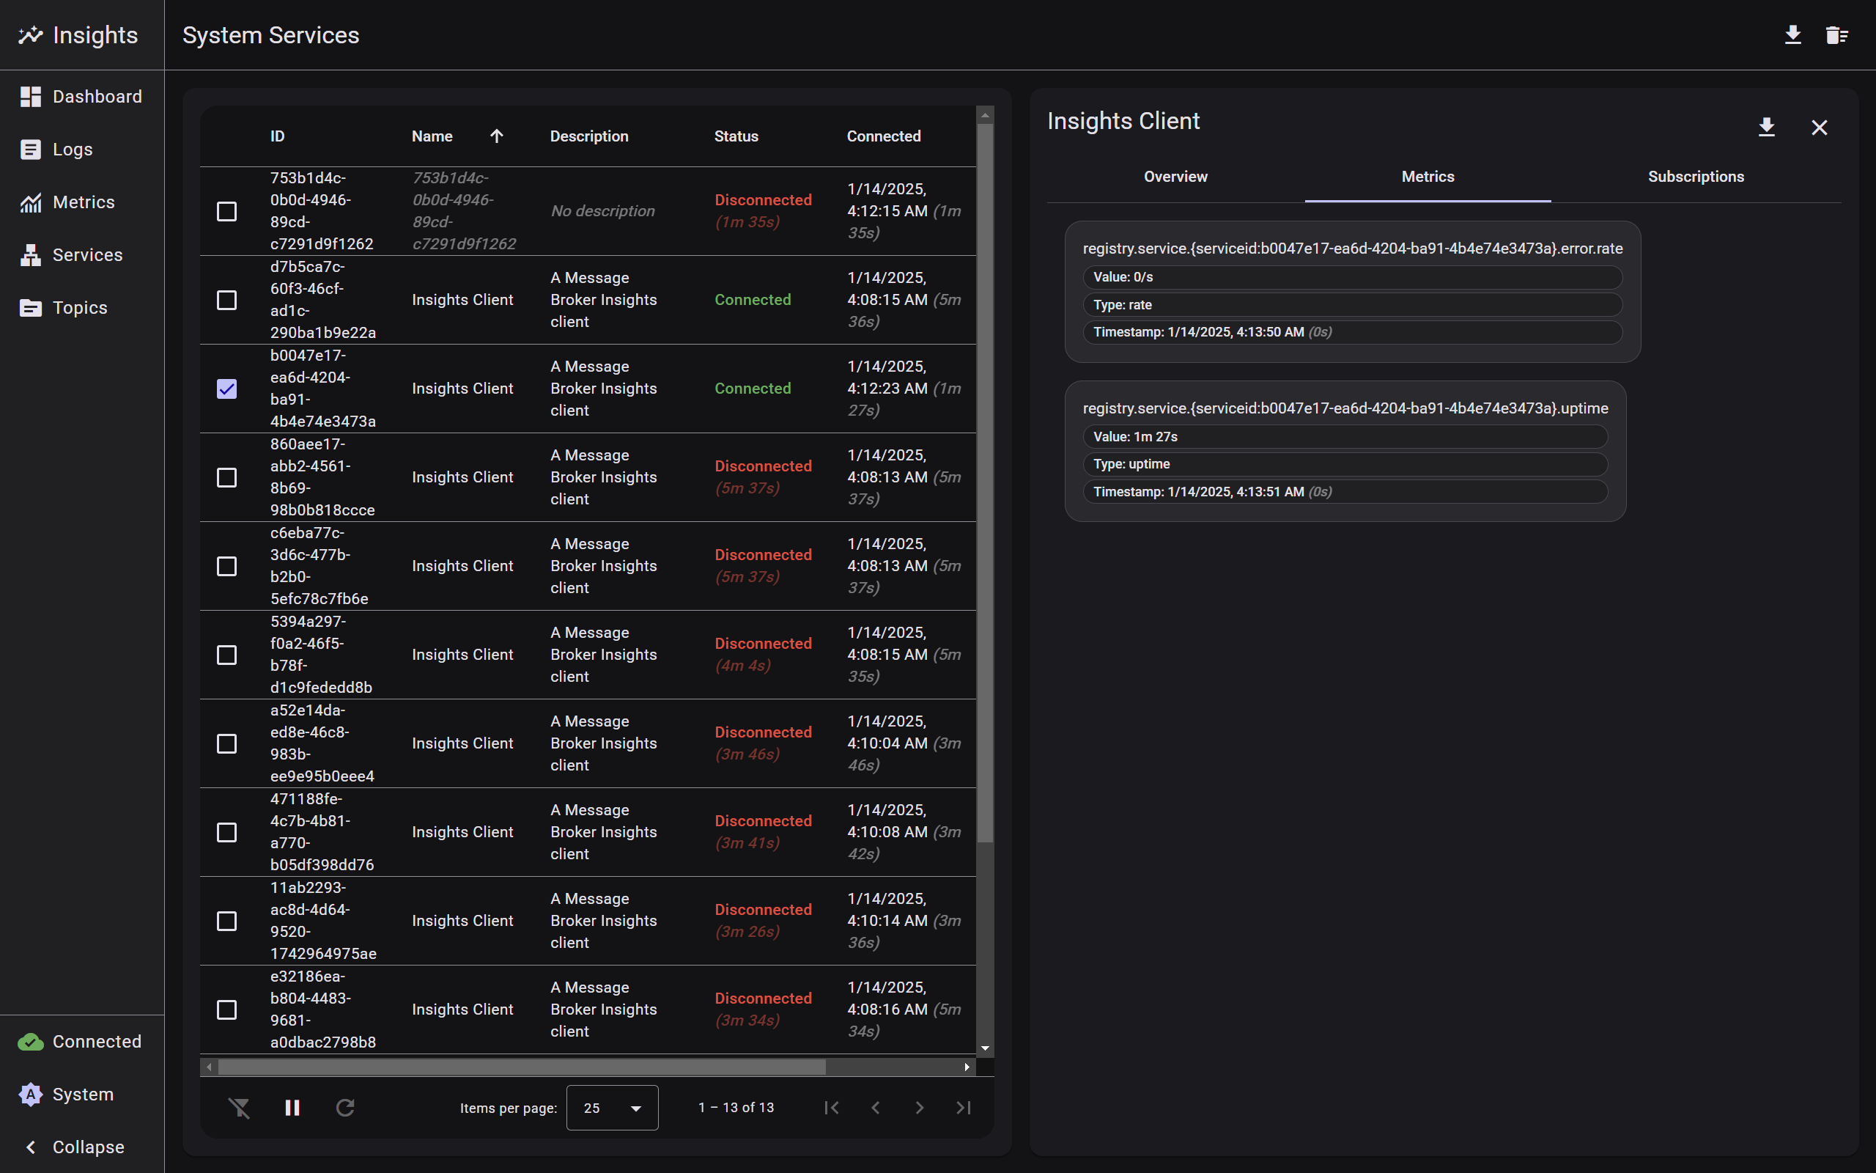Go to the next page of services
1876x1173 pixels.
[919, 1107]
